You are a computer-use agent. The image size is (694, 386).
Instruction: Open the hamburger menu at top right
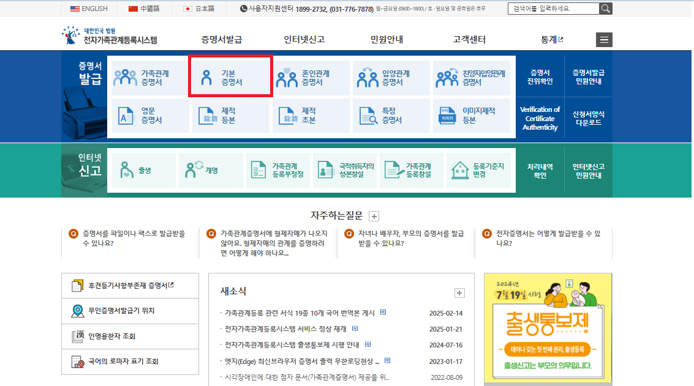604,39
